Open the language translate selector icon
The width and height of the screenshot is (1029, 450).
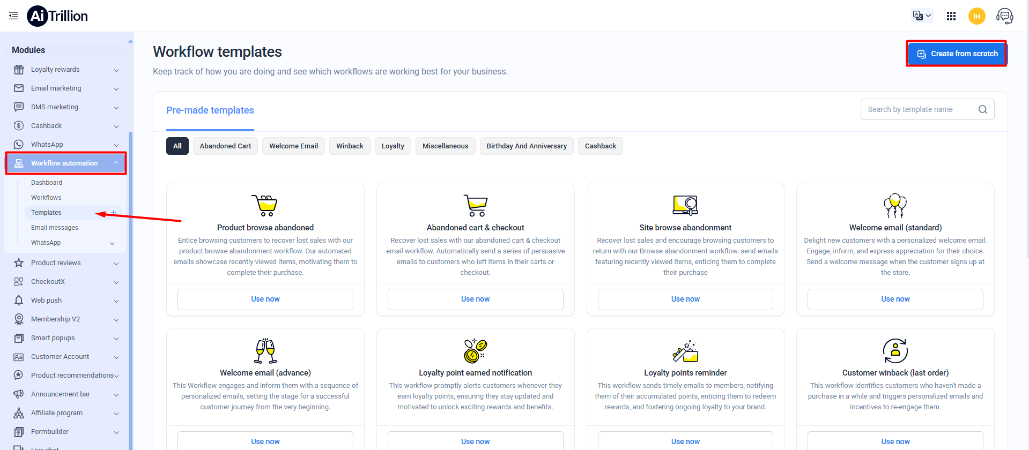[922, 16]
